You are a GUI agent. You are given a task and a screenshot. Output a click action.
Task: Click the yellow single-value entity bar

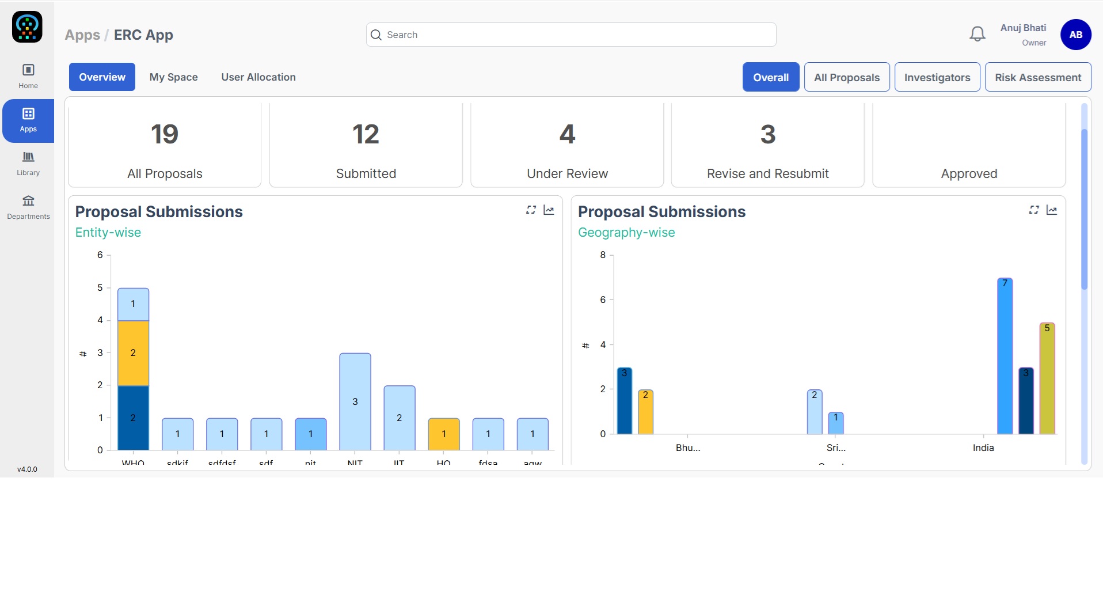[x=444, y=434]
